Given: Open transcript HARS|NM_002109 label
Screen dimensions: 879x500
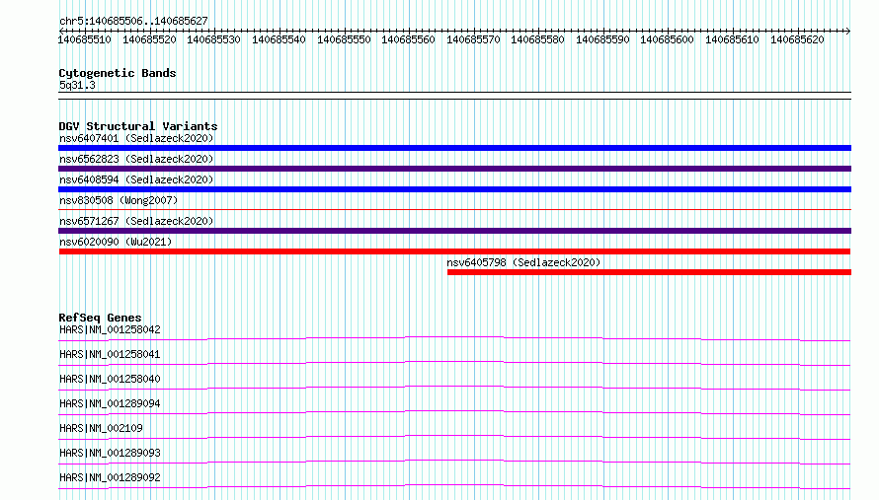Looking at the screenshot, I should (101, 428).
